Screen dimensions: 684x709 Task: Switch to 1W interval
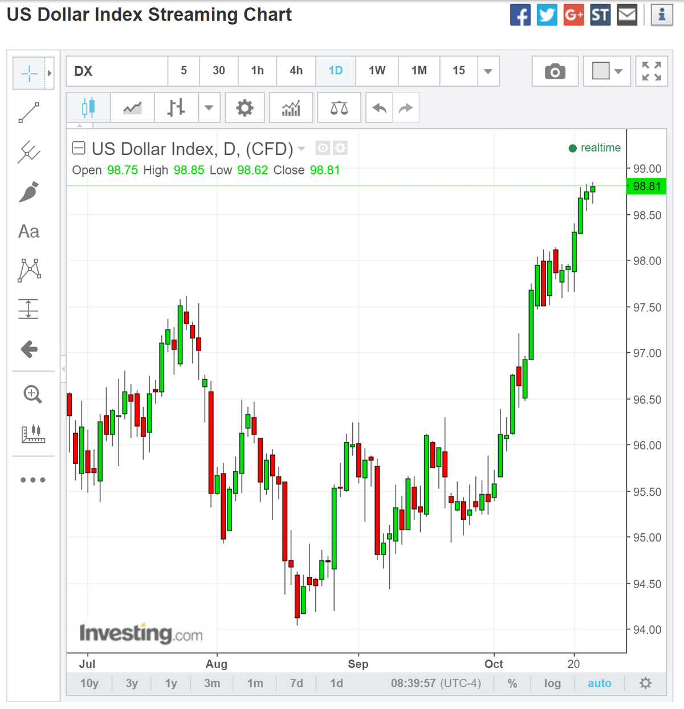[377, 71]
